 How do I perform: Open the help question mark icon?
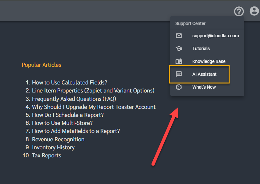tap(239, 12)
